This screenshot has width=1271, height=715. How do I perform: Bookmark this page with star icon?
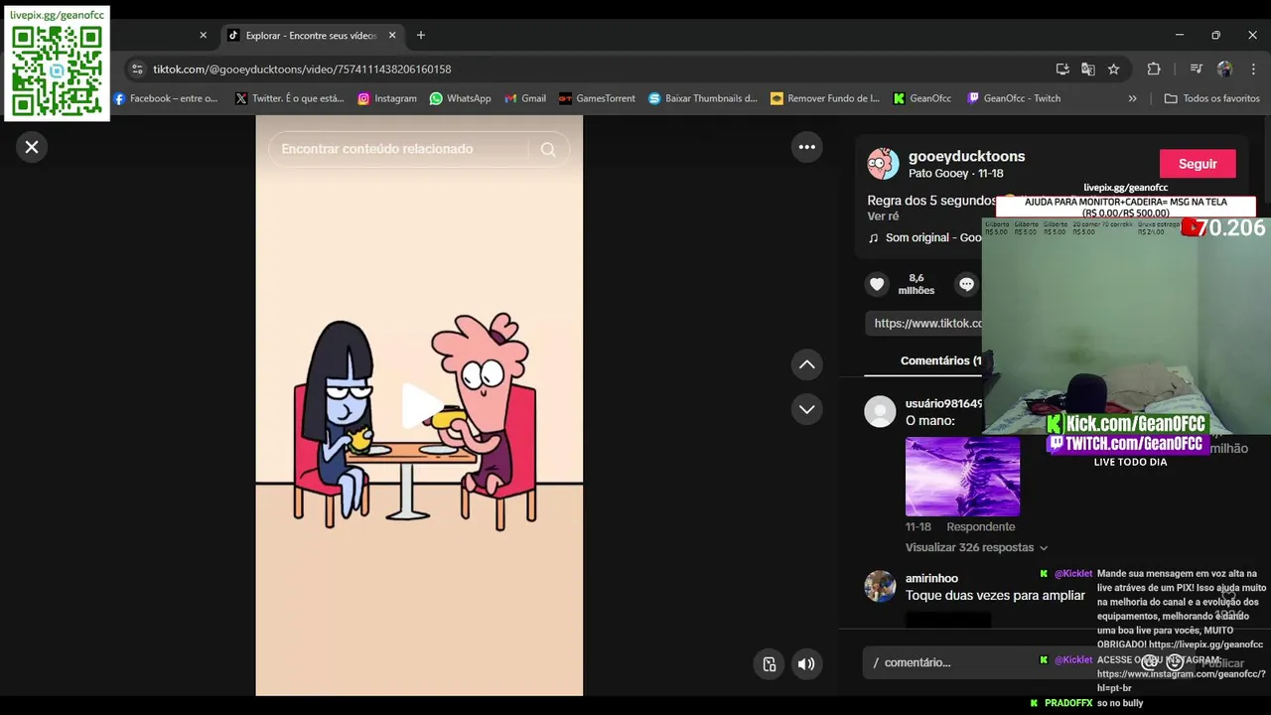click(x=1114, y=70)
